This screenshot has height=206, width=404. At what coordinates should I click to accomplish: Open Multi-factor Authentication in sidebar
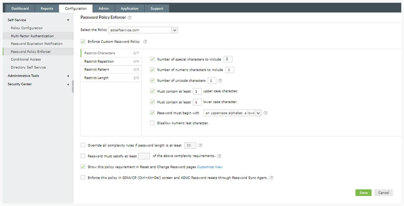point(32,36)
